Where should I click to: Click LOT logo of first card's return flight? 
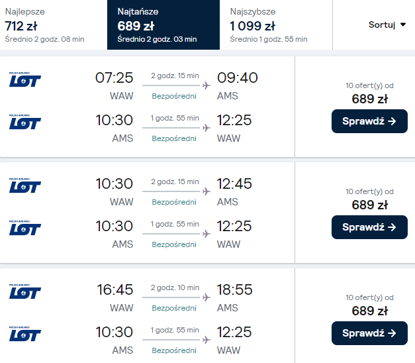pos(24,122)
